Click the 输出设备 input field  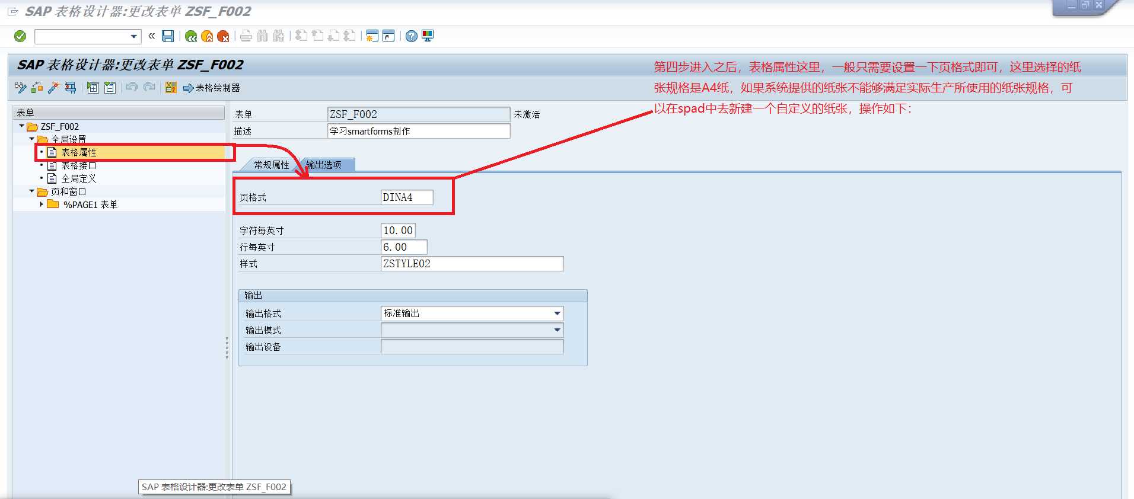[x=472, y=347]
